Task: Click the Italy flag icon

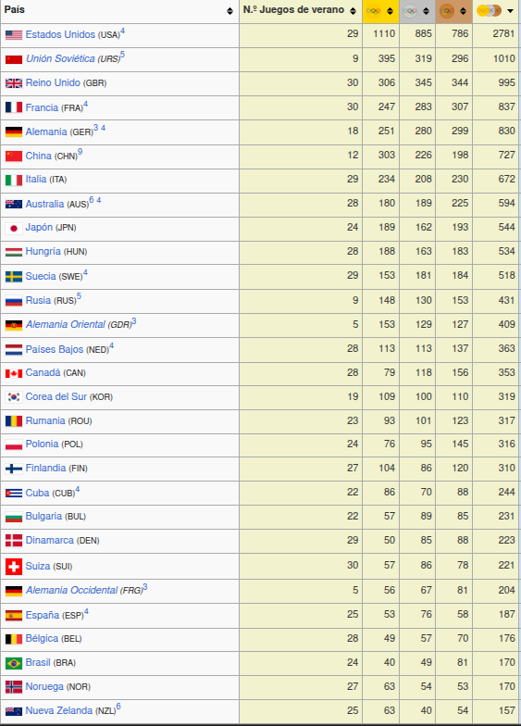Action: [14, 180]
